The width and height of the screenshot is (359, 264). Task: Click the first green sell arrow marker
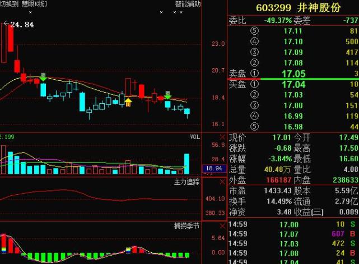(43, 76)
